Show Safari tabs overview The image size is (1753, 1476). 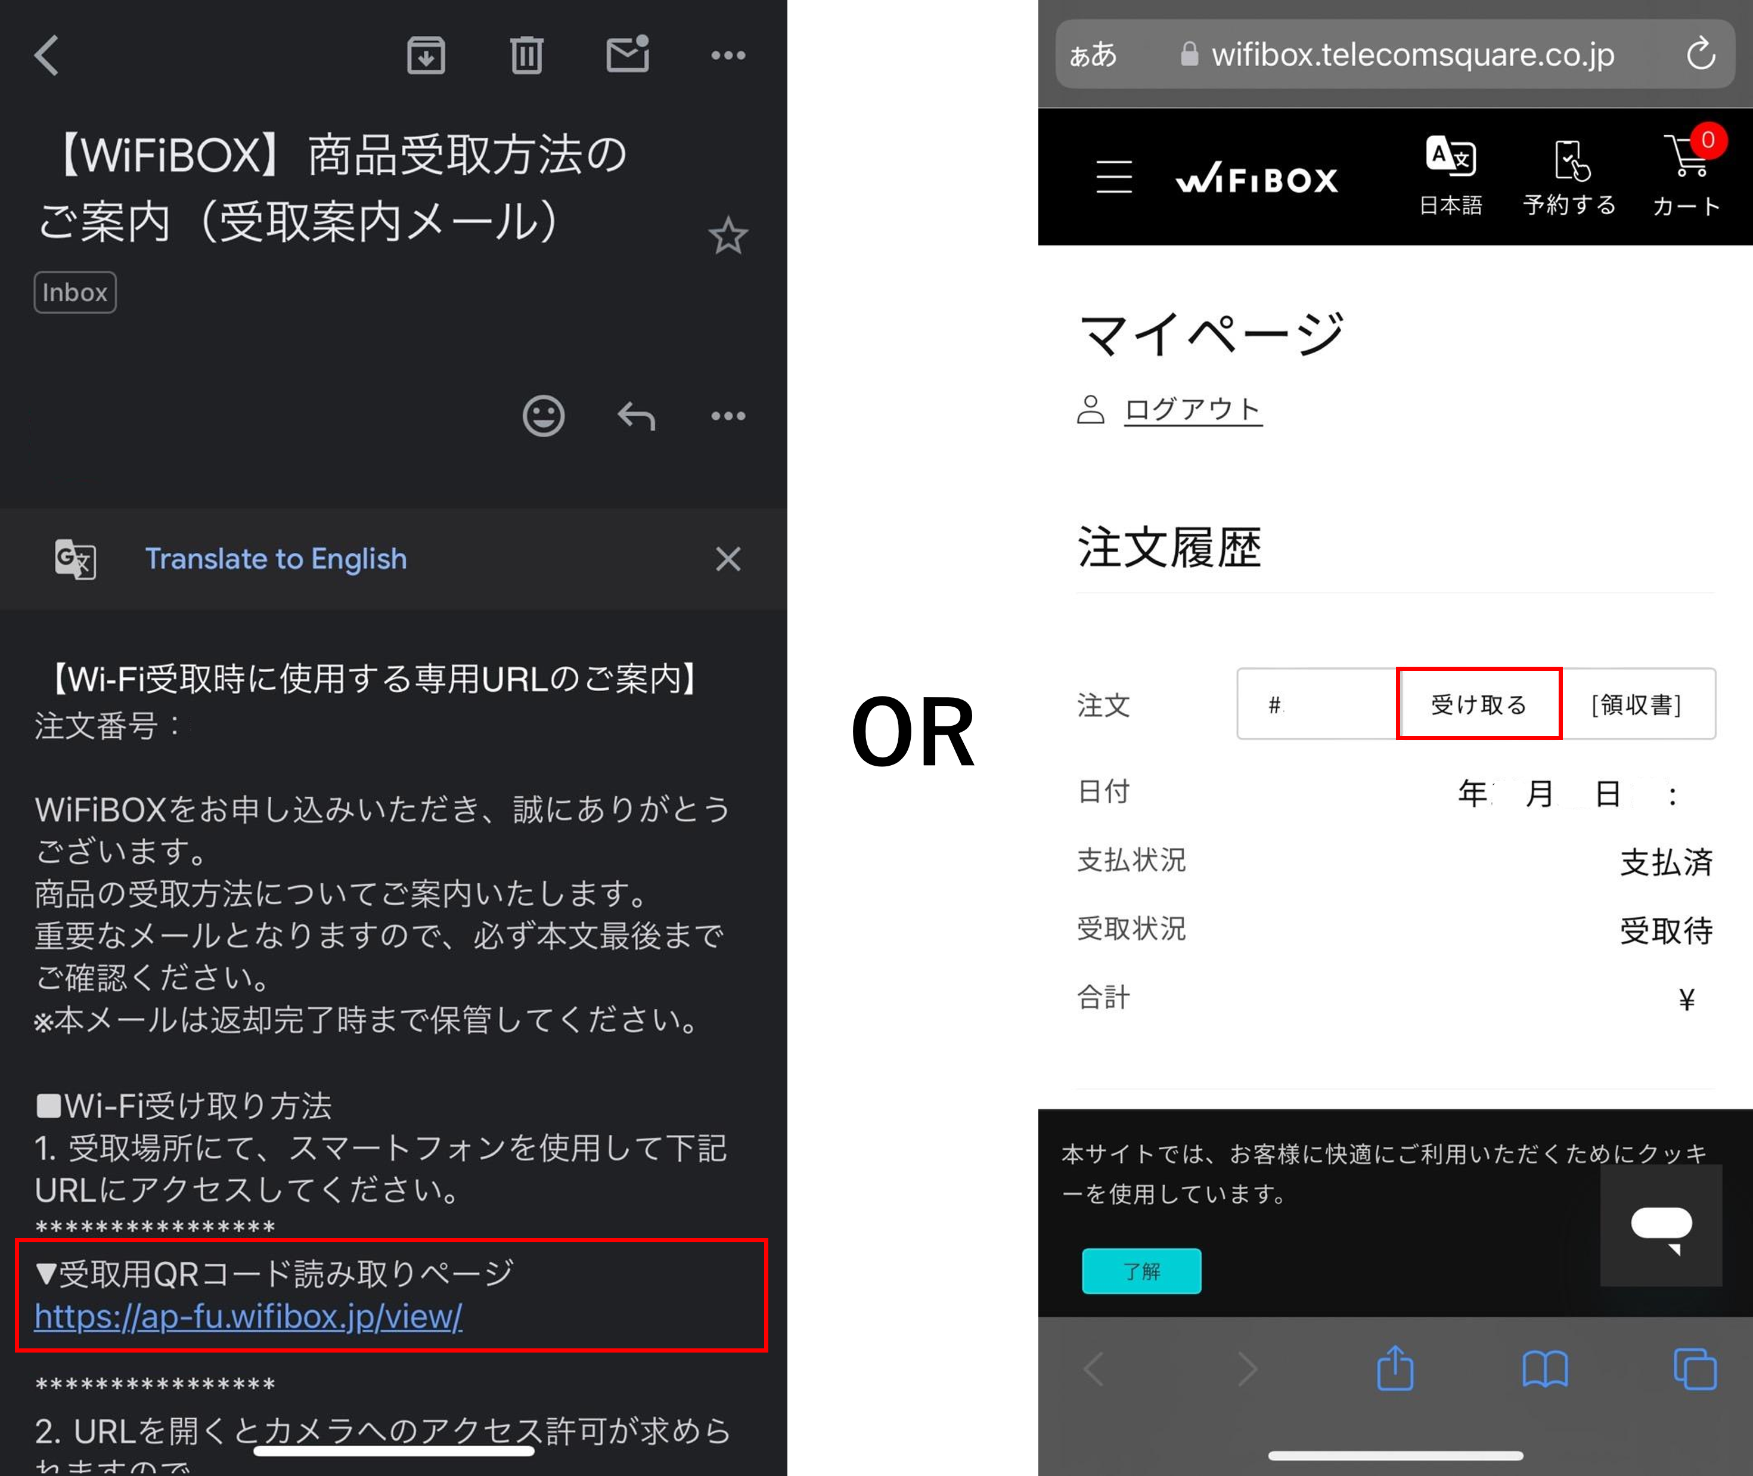click(x=1695, y=1369)
